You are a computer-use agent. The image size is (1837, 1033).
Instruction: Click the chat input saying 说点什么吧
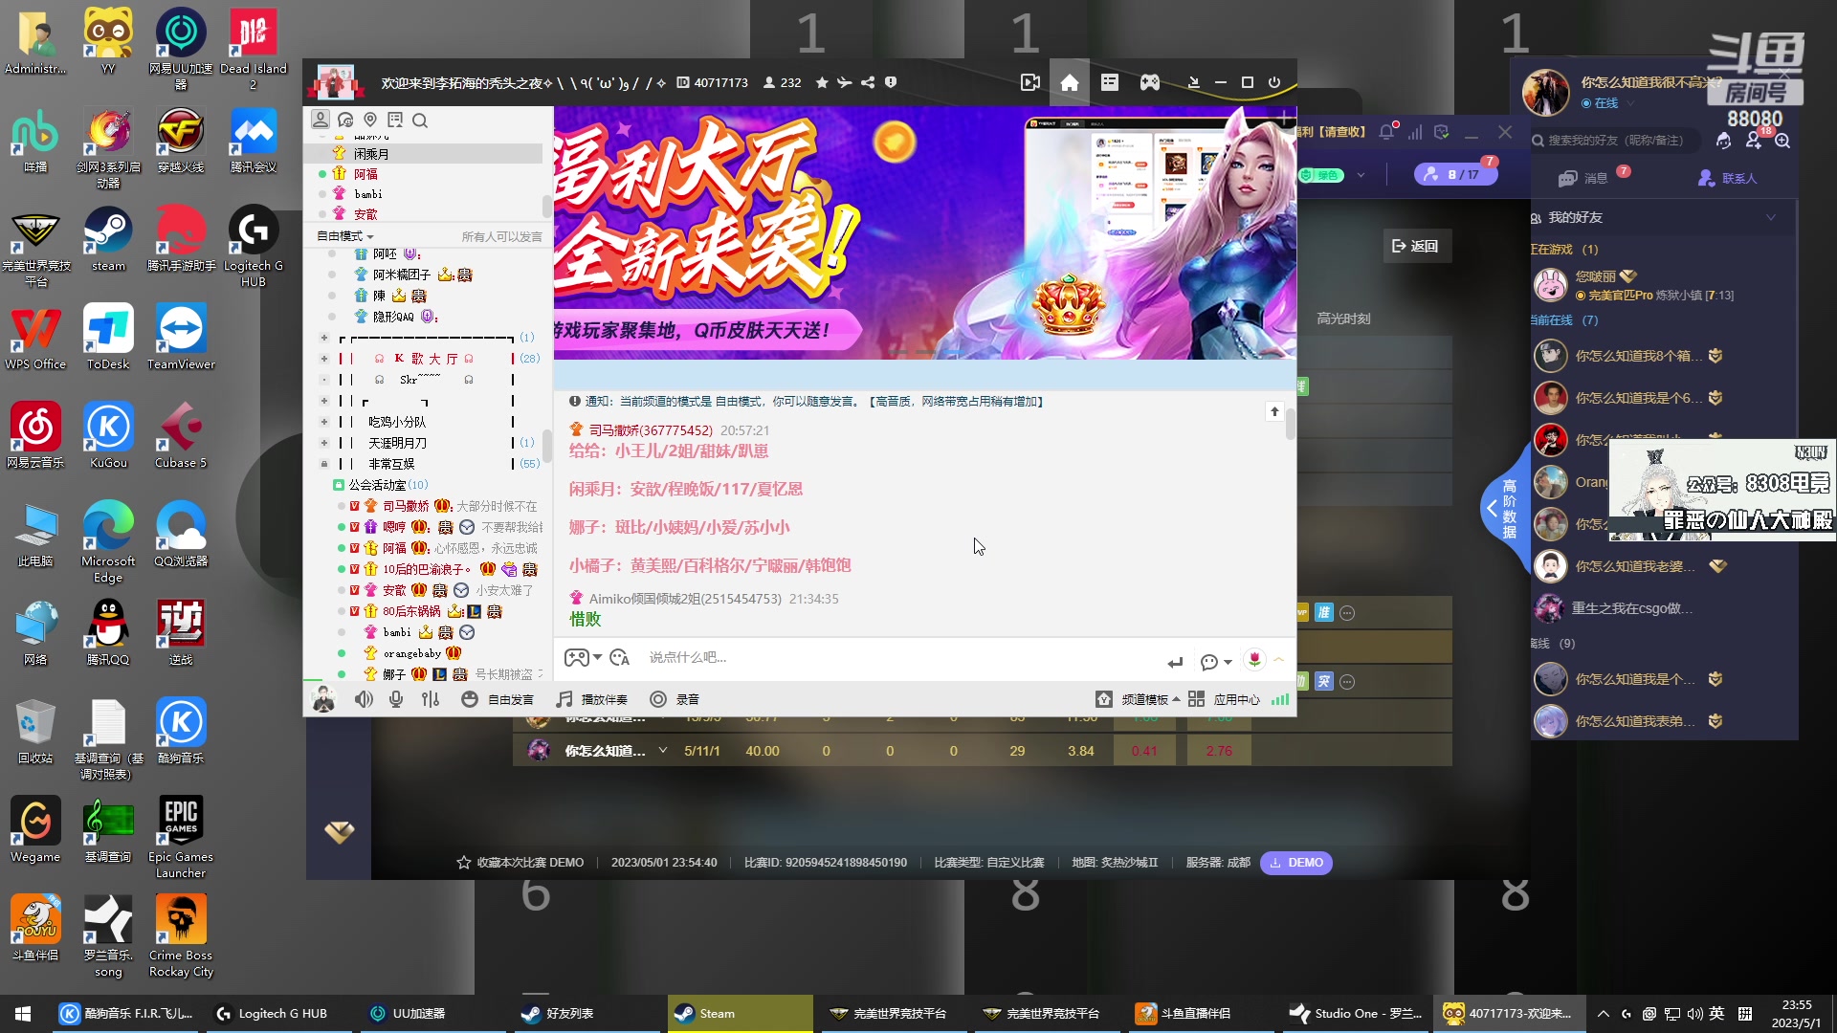(x=689, y=657)
